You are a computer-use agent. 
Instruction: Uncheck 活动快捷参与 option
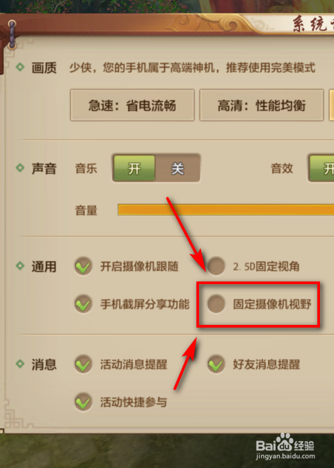(x=83, y=402)
